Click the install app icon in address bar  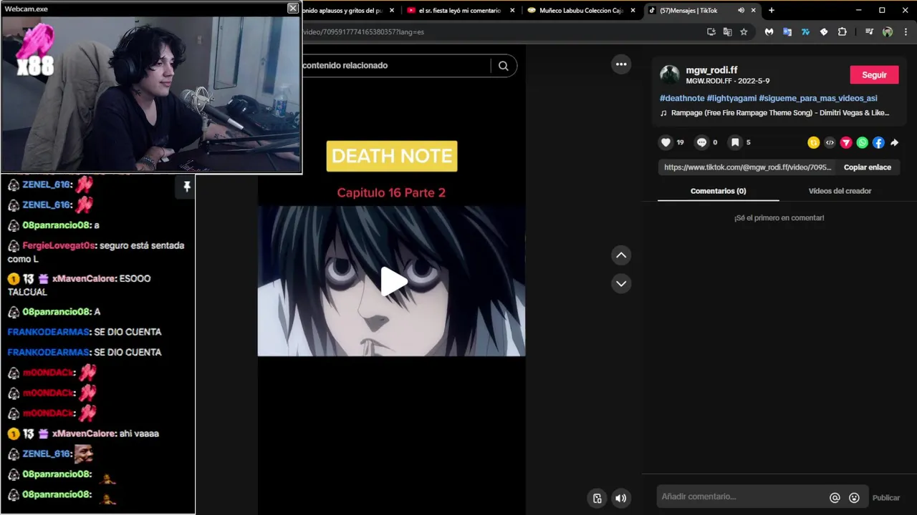(x=711, y=31)
